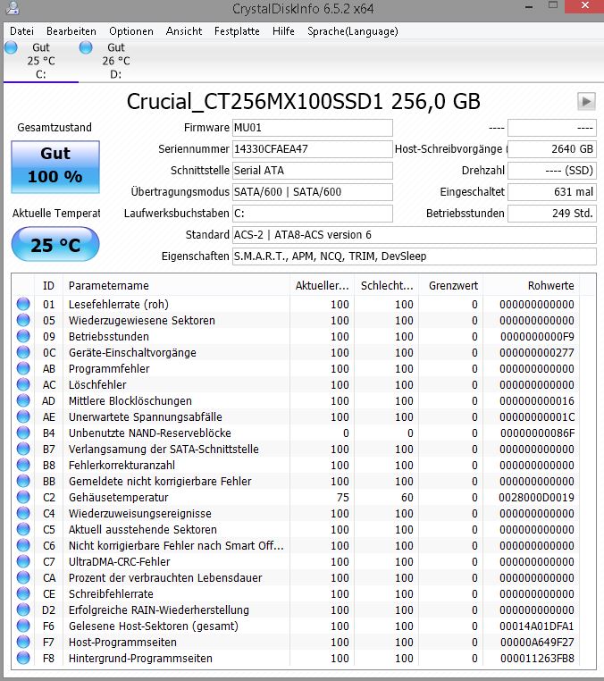
Task: Click the next-disk arrow button
Action: pos(586,102)
